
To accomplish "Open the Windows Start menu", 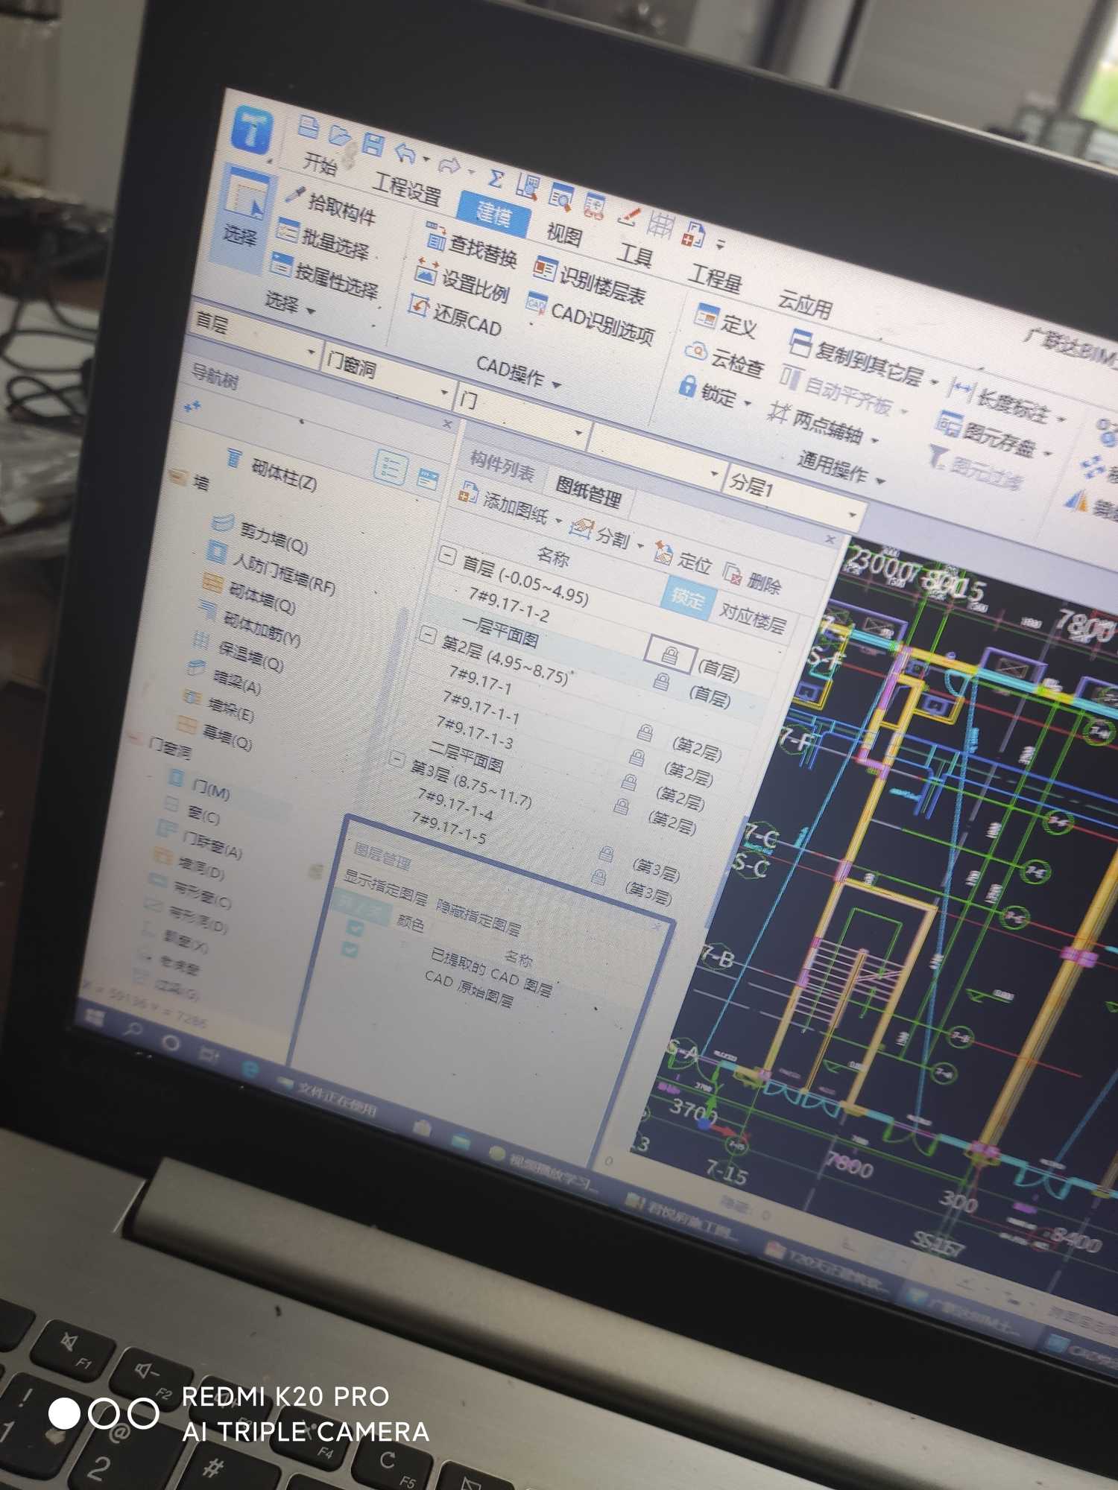I will (x=95, y=1019).
